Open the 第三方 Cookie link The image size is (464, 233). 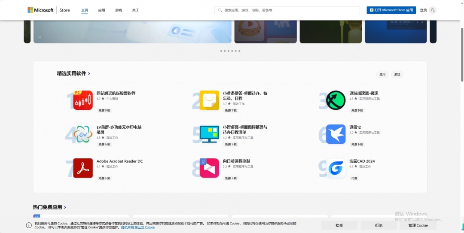pos(144,227)
